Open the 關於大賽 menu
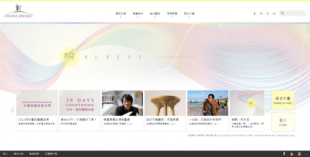Screen dimensions: 310x157 [189, 14]
